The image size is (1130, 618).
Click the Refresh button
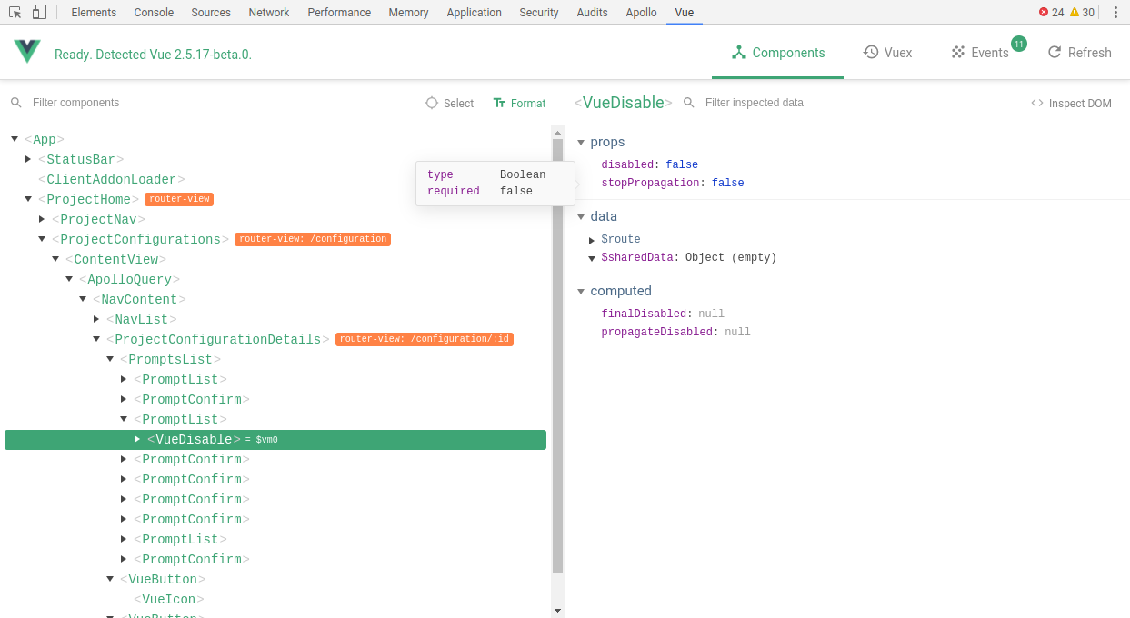pyautogui.click(x=1079, y=53)
